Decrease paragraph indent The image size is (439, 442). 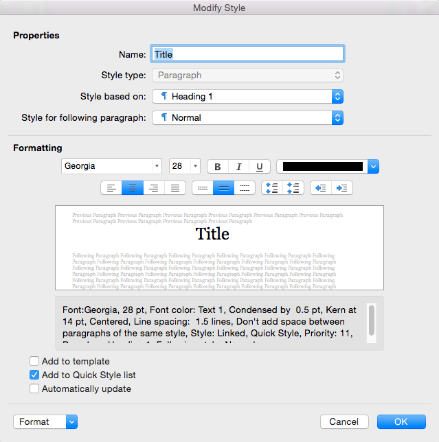[x=321, y=188]
